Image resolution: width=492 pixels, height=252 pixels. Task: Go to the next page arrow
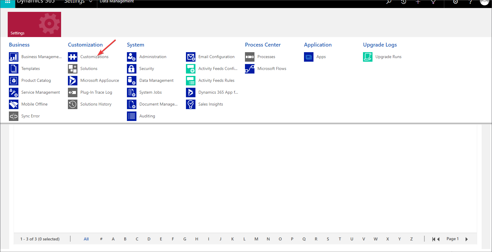coord(466,239)
